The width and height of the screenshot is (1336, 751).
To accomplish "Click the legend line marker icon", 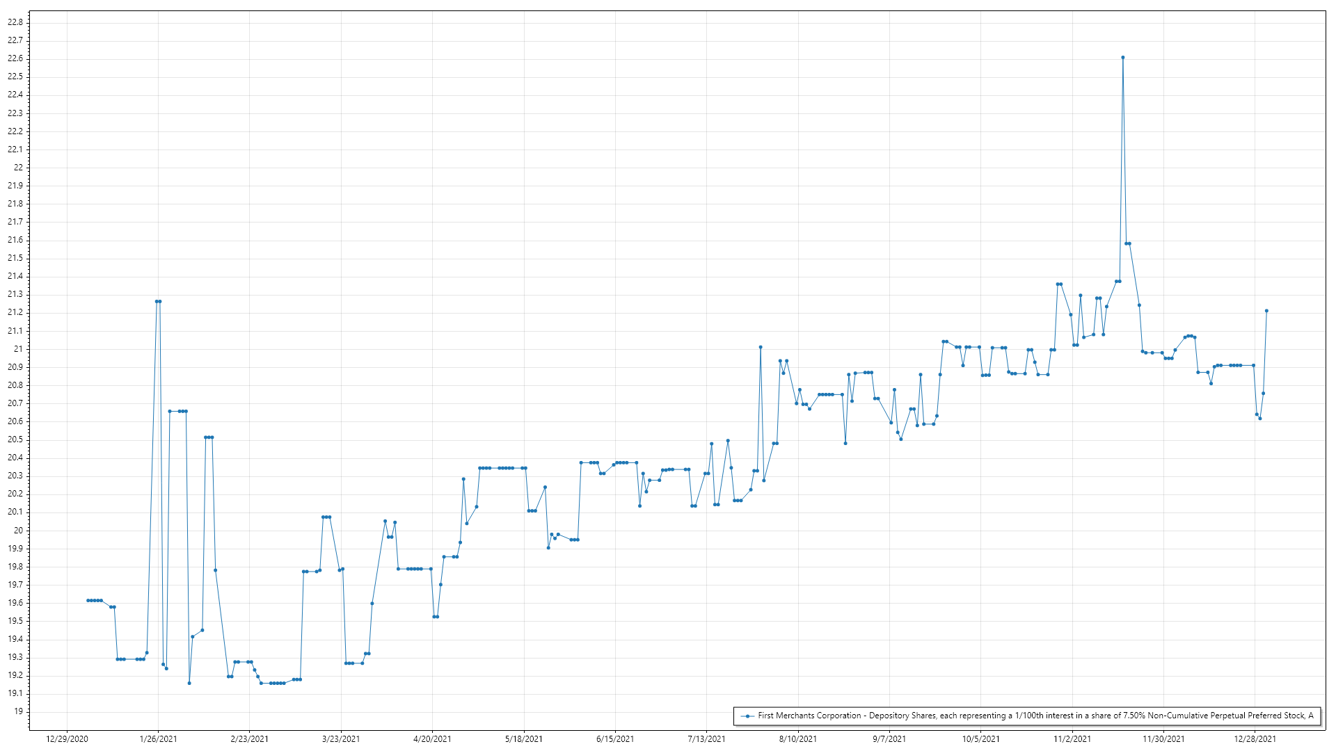I will pos(747,716).
